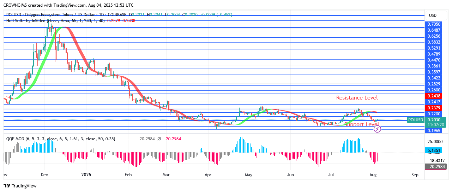452x192 pixels.
Task: Click the POLUSD price tag label
Action: click(415, 120)
